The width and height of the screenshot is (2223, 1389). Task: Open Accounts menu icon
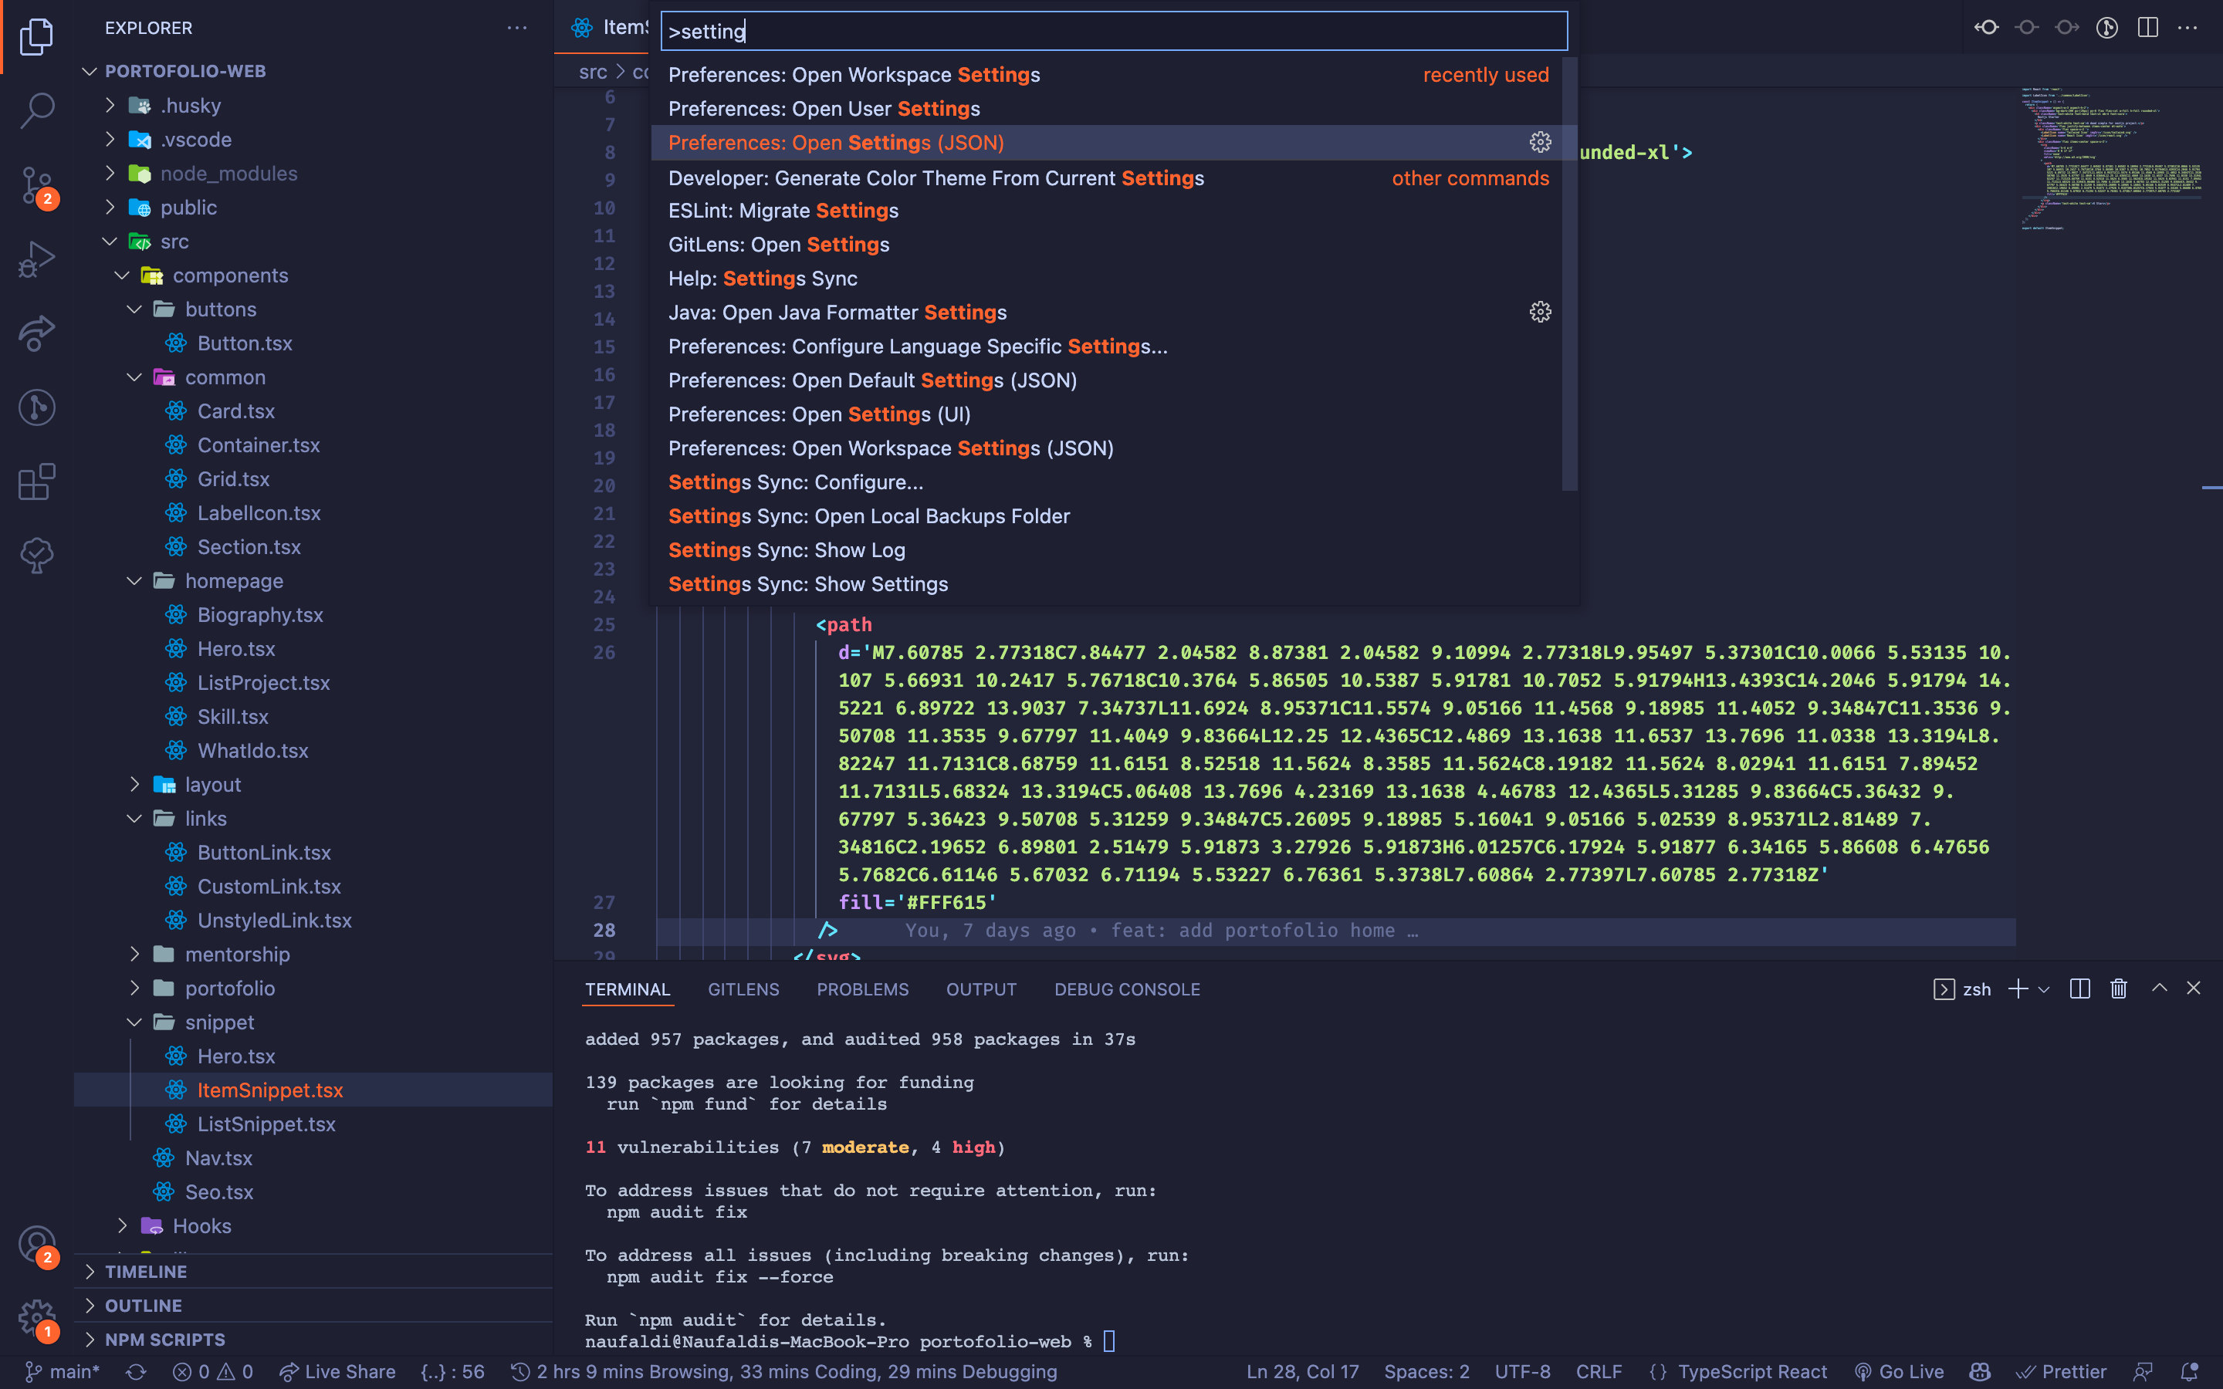[x=37, y=1245]
